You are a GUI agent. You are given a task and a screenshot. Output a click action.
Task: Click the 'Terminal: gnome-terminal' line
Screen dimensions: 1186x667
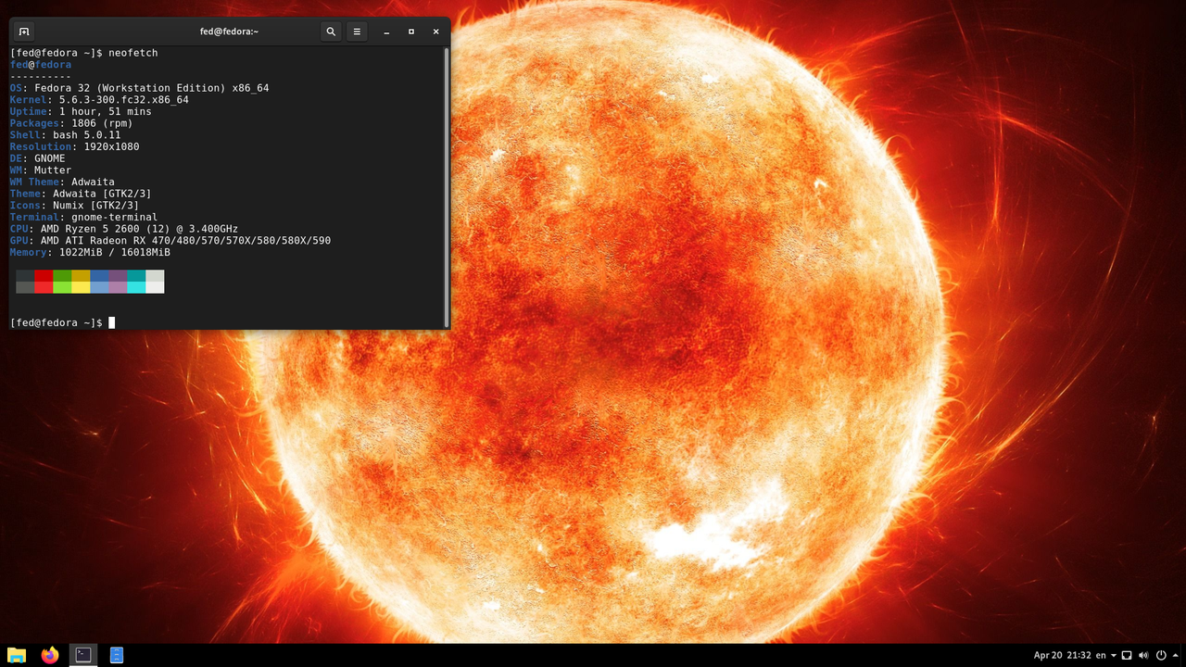[x=83, y=217]
